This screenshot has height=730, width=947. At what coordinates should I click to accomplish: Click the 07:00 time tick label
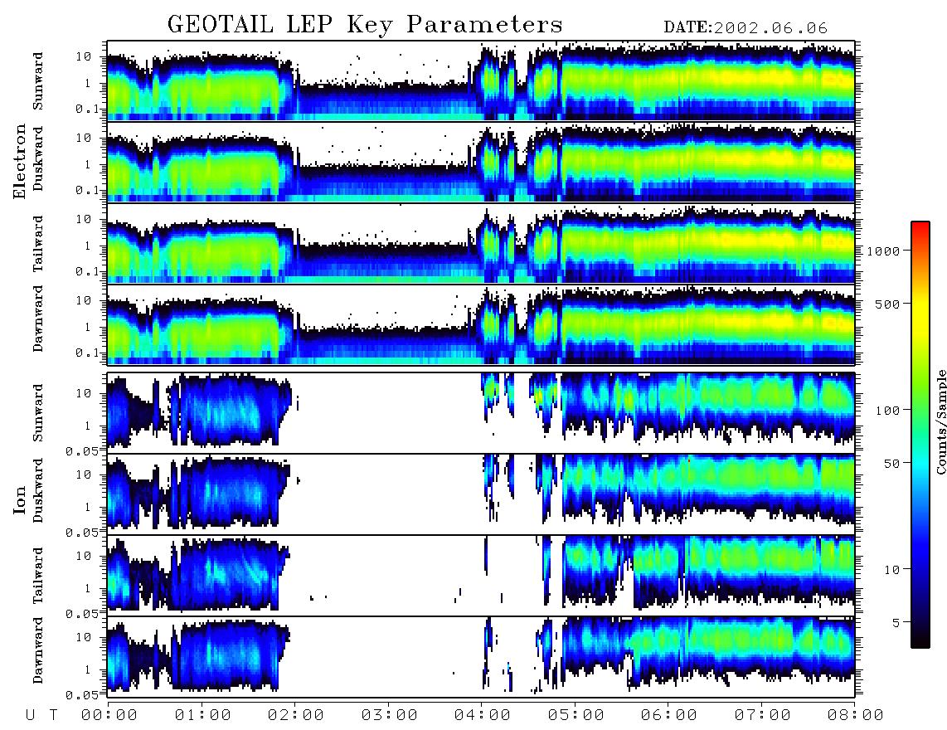click(763, 716)
